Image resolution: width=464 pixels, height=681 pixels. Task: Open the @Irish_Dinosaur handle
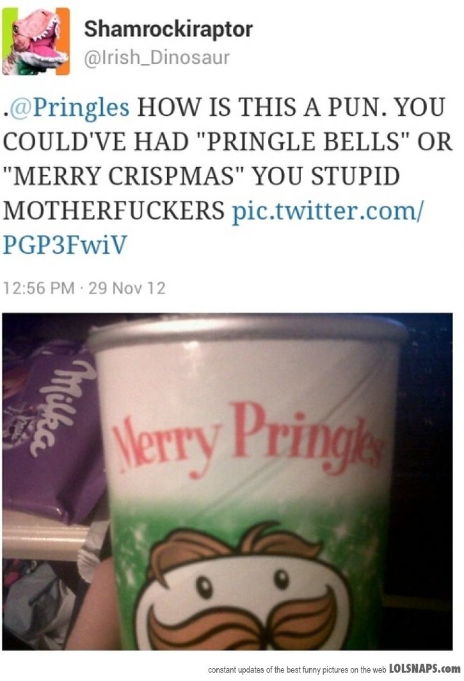pos(157,58)
